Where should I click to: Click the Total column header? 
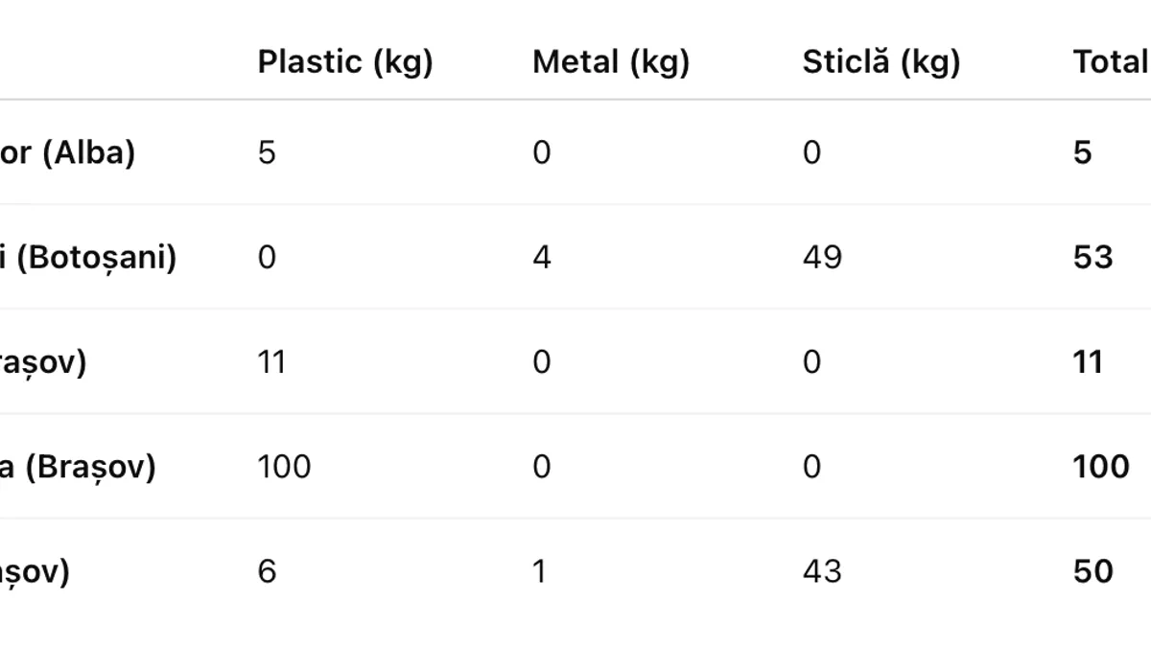pos(1110,62)
